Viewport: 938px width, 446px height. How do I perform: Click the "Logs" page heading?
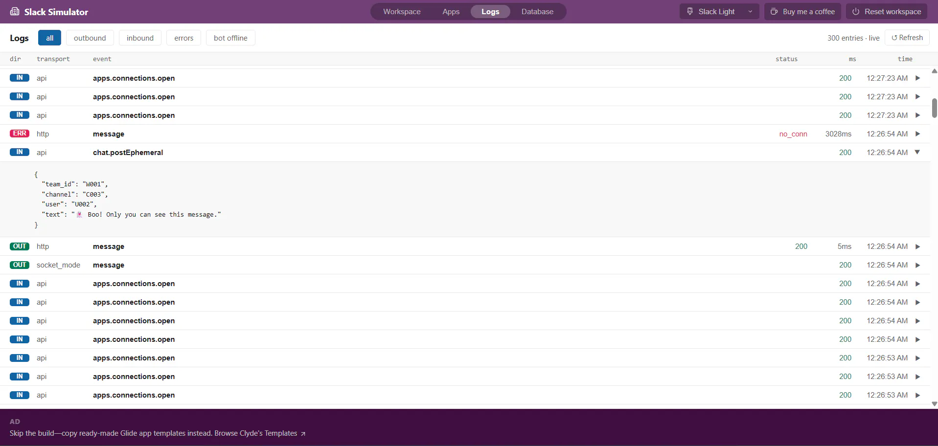(19, 38)
